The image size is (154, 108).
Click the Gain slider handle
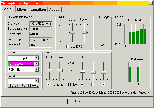60,71
